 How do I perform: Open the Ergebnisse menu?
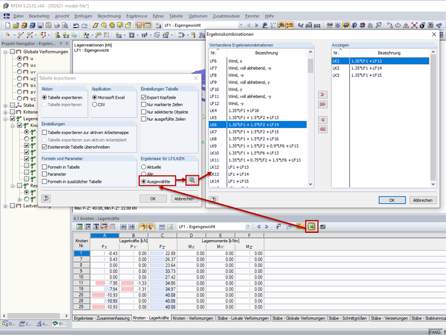[137, 16]
